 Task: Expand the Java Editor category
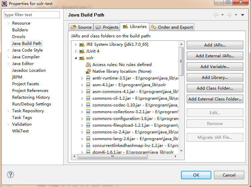pos(9,64)
